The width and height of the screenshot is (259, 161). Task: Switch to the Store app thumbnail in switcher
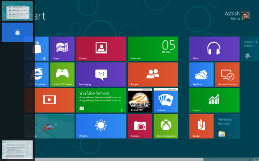coord(17,32)
